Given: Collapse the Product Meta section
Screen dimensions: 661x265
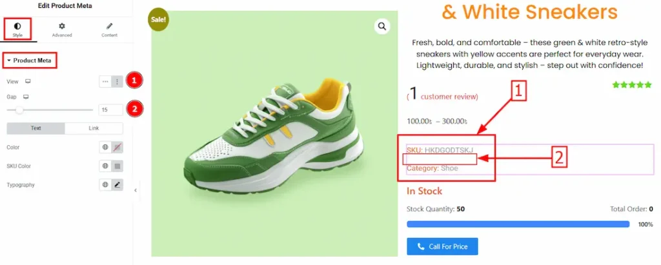Looking at the screenshot, I should coord(31,61).
